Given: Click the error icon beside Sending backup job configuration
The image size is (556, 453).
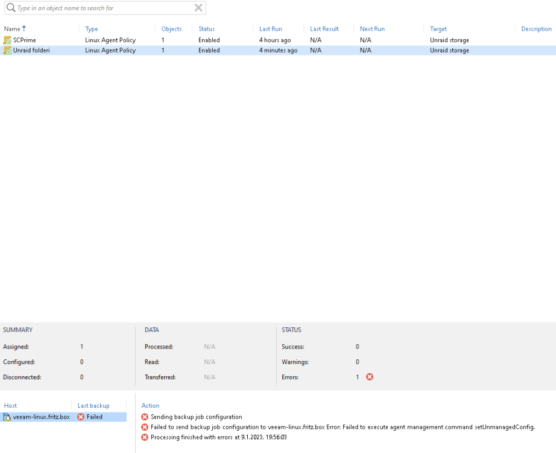Looking at the screenshot, I should 145,417.
